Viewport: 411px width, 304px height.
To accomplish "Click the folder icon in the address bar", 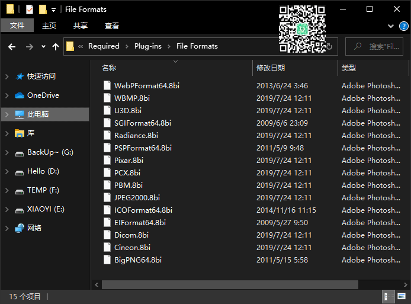I will click(70, 46).
